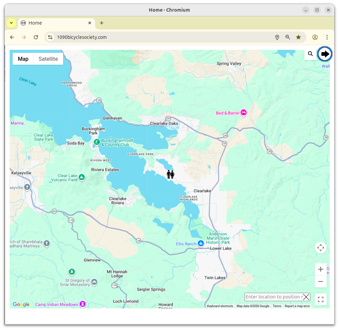The image size is (339, 330).
Task: Expand the tab search dropdown arrow
Action: point(11,23)
